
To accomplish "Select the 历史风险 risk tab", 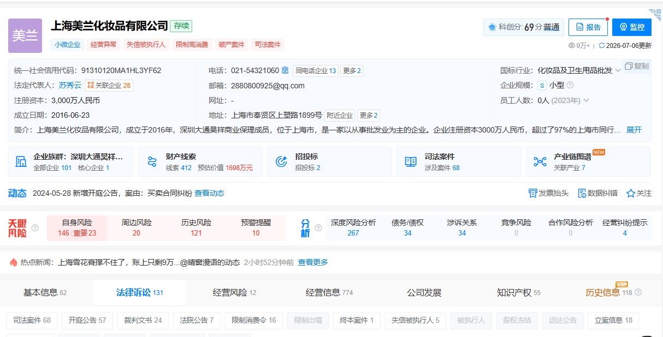I will [196, 228].
